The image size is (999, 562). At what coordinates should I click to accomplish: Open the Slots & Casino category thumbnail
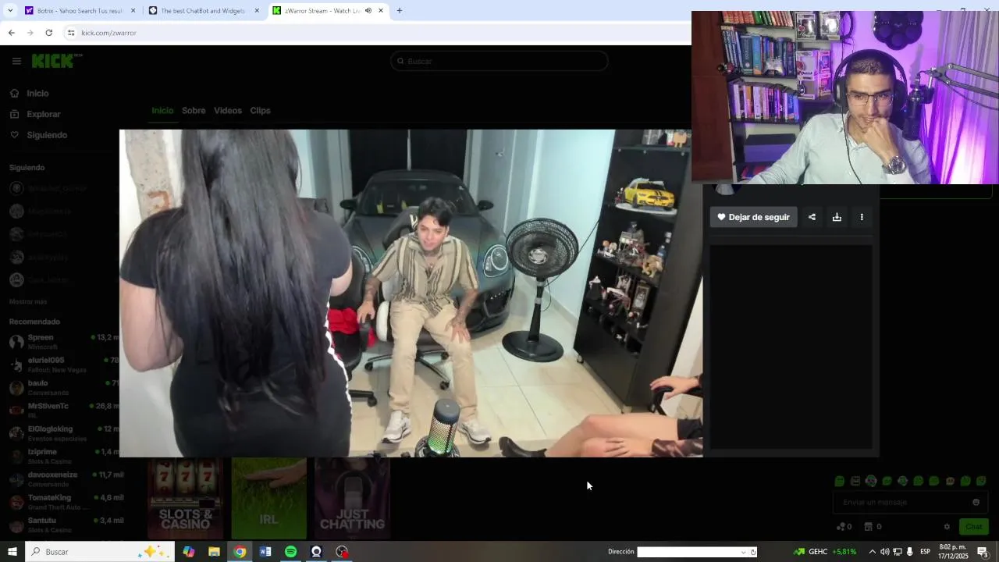186,499
